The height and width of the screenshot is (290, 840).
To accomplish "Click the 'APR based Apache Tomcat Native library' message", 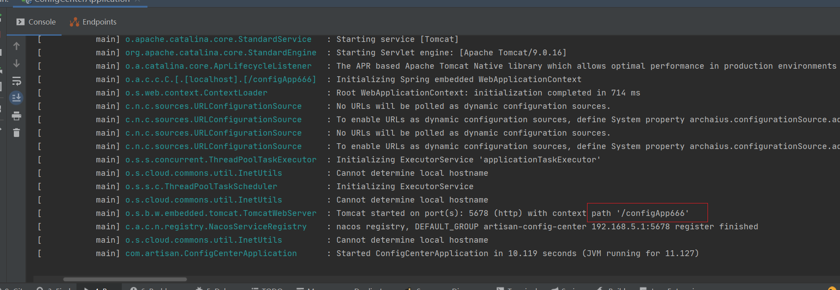I will [x=586, y=66].
